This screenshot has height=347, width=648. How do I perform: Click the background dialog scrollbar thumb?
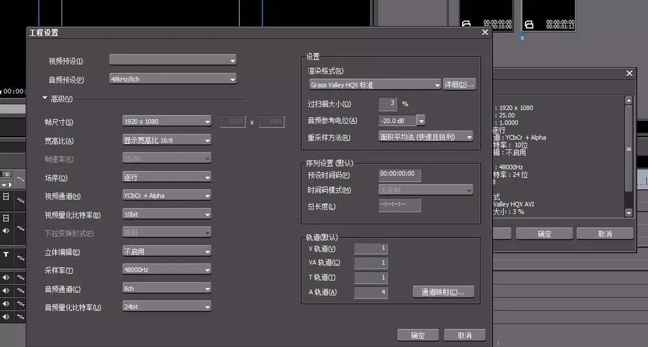click(x=629, y=149)
